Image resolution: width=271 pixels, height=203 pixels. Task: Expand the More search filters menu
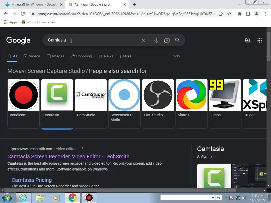coord(125,56)
